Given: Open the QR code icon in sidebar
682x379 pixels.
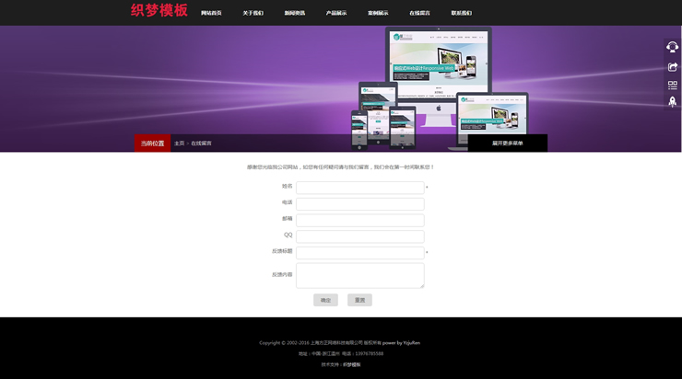Looking at the screenshot, I should (x=672, y=85).
